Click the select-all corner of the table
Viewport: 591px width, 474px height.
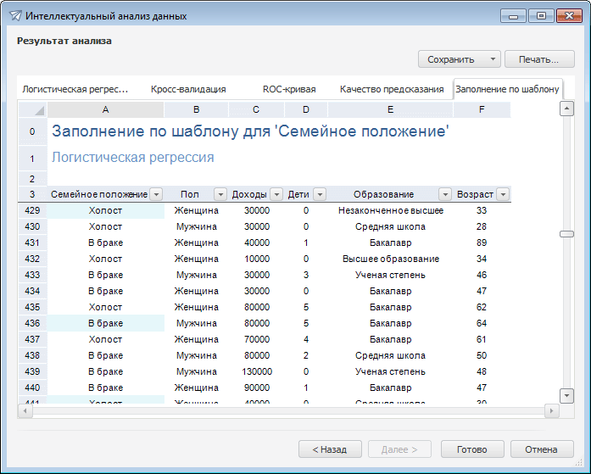[32, 109]
